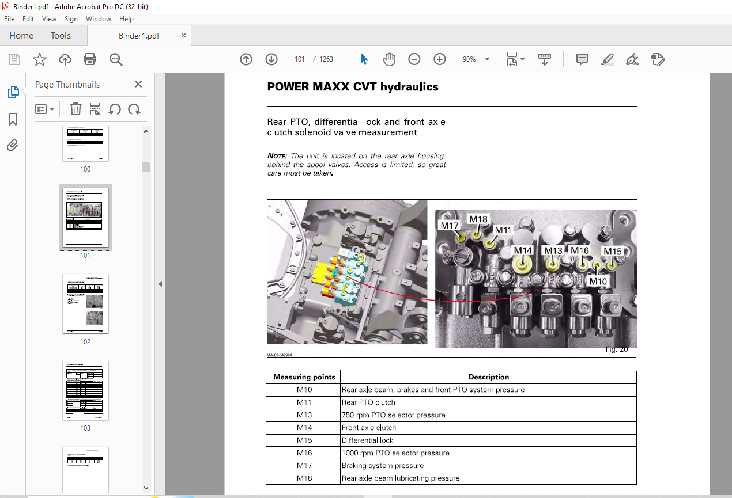Zoom out with the minus icon
This screenshot has width=732, height=498.
[414, 59]
